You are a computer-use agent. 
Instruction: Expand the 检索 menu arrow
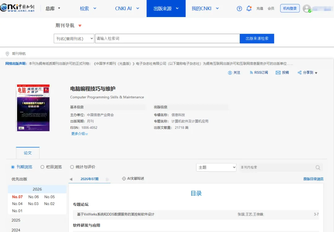95,8
